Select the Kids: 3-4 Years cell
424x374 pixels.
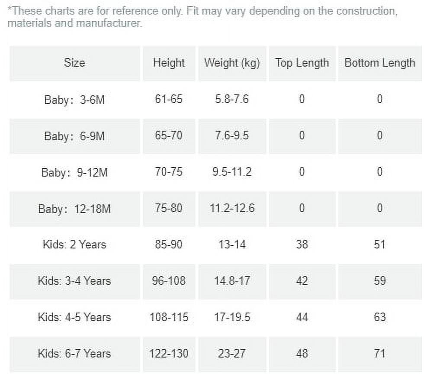point(74,281)
